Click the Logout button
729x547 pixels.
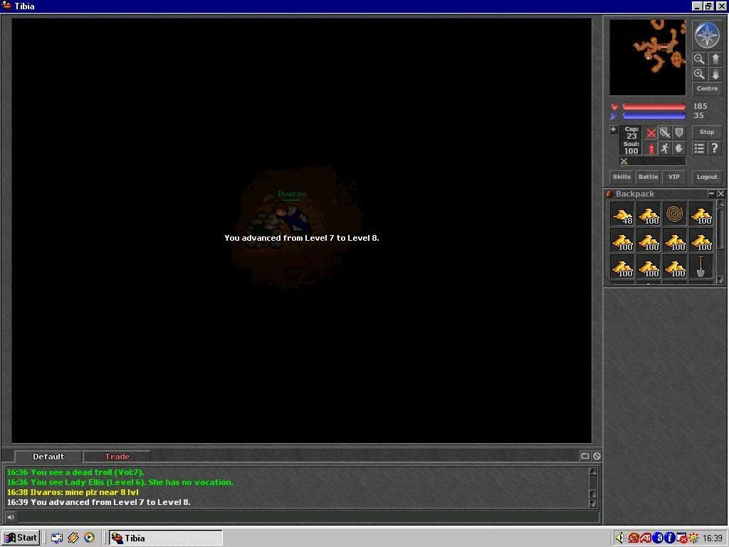coord(707,177)
